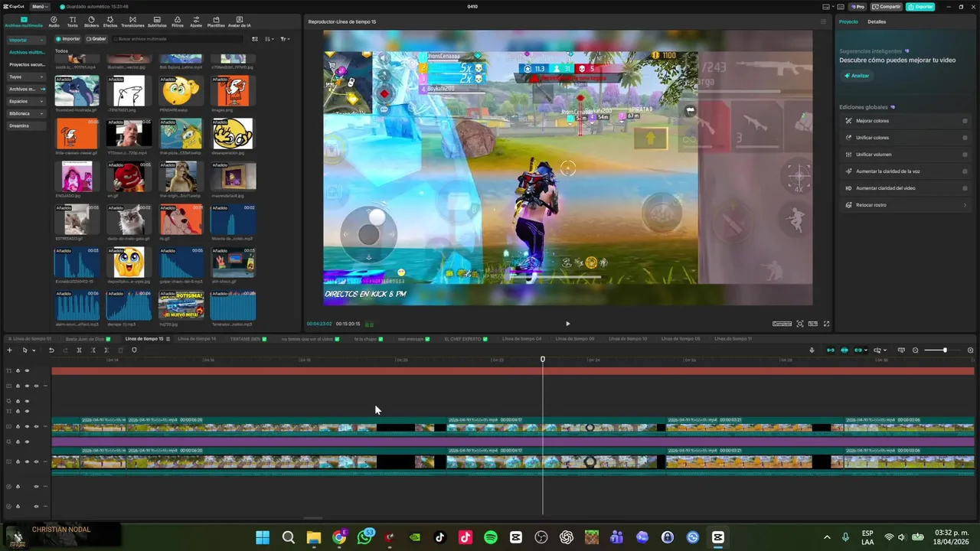
Task: Click Buscar archivos multimedia search field
Action: [x=178, y=39]
